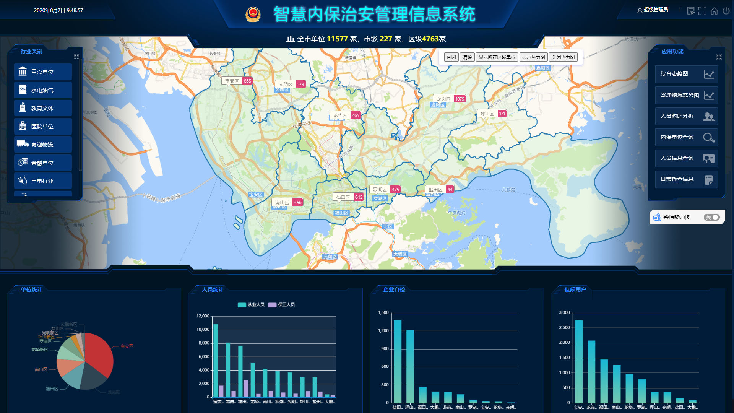The width and height of the screenshot is (734, 413).
Task: Click the 坪山区 171 map marker
Action: click(492, 114)
